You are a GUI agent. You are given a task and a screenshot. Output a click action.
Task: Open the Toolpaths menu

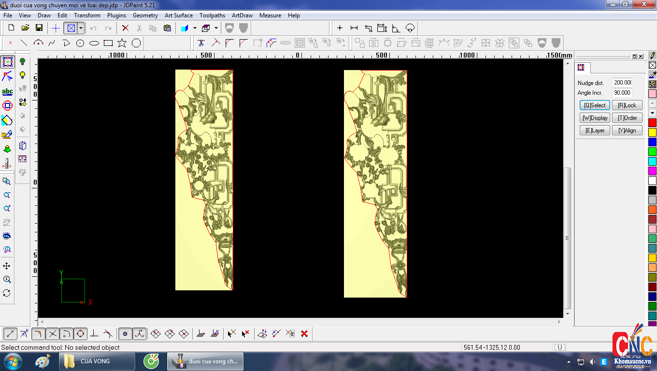pos(212,15)
